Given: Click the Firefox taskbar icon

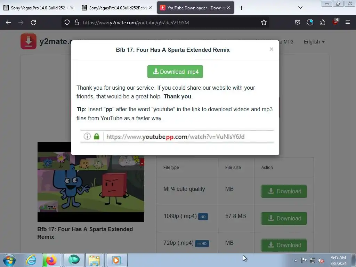Looking at the screenshot, I should [x=51, y=260].
